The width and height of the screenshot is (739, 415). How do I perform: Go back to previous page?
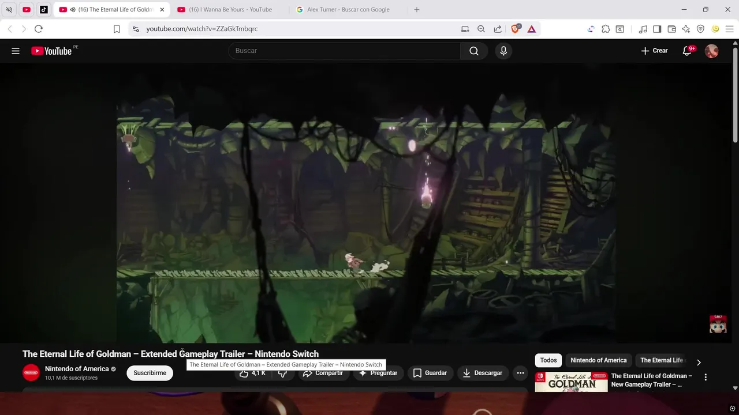[x=10, y=29]
